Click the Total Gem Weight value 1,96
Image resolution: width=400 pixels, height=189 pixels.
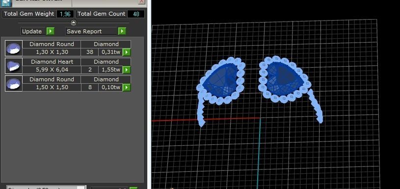[x=65, y=14]
